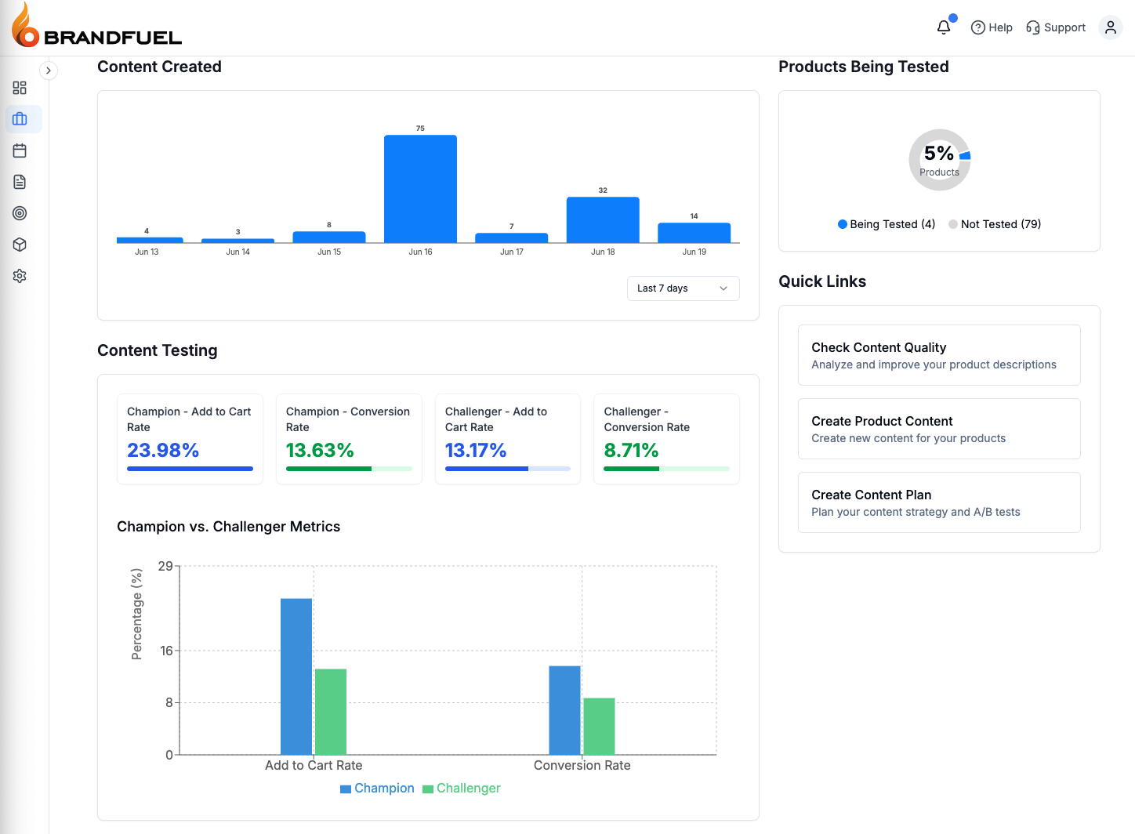This screenshot has width=1135, height=834.
Task: Click the 5% Products donut progress chart
Action: pos(940,160)
